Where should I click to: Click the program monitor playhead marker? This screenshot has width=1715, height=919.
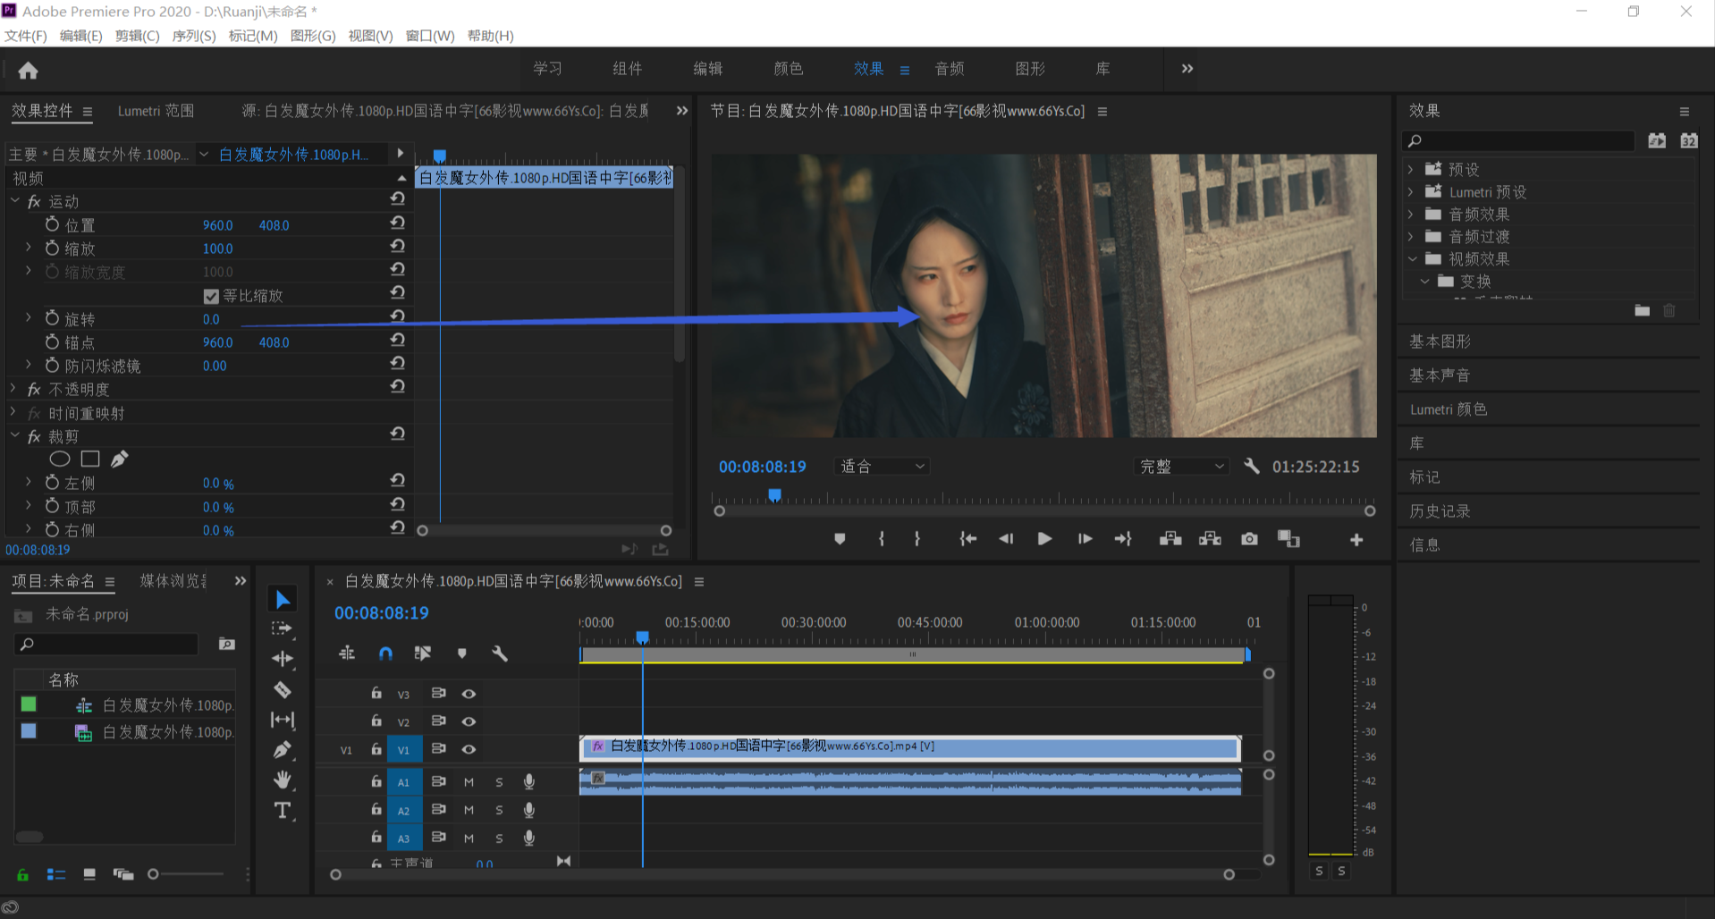coord(775,495)
